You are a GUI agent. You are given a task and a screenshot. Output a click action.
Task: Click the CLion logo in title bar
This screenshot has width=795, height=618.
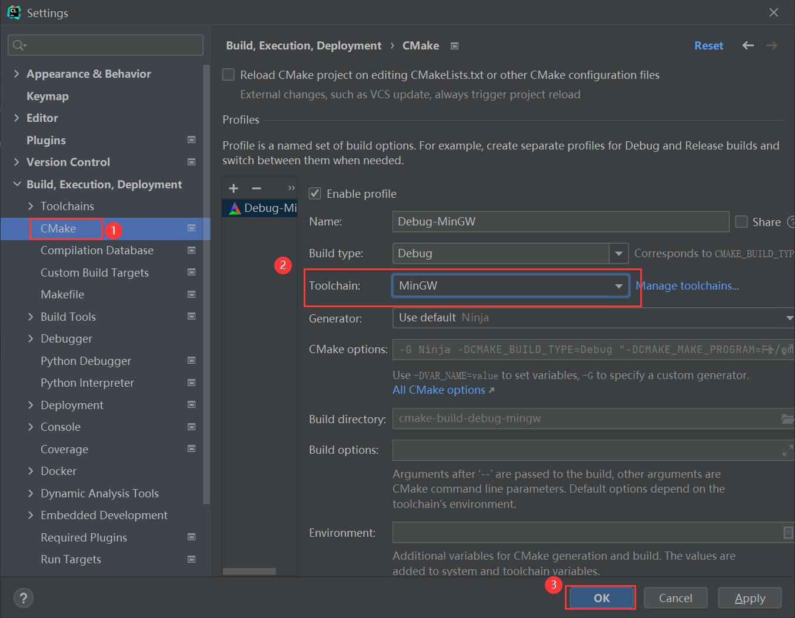click(13, 12)
